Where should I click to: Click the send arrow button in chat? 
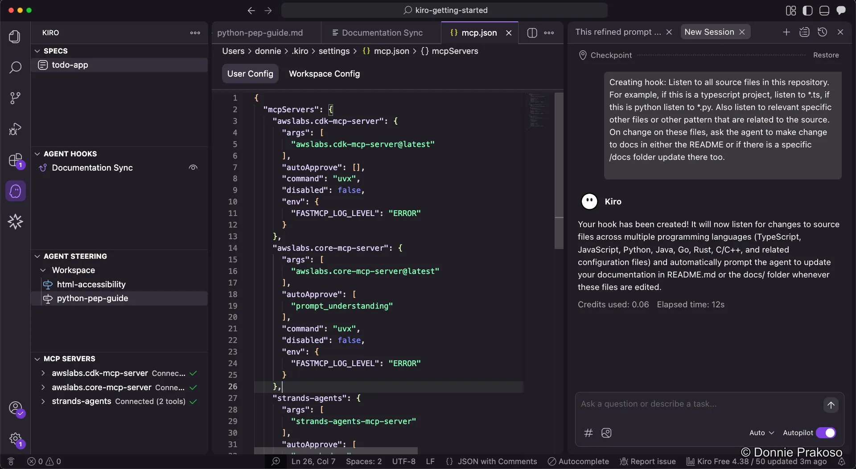click(x=831, y=405)
